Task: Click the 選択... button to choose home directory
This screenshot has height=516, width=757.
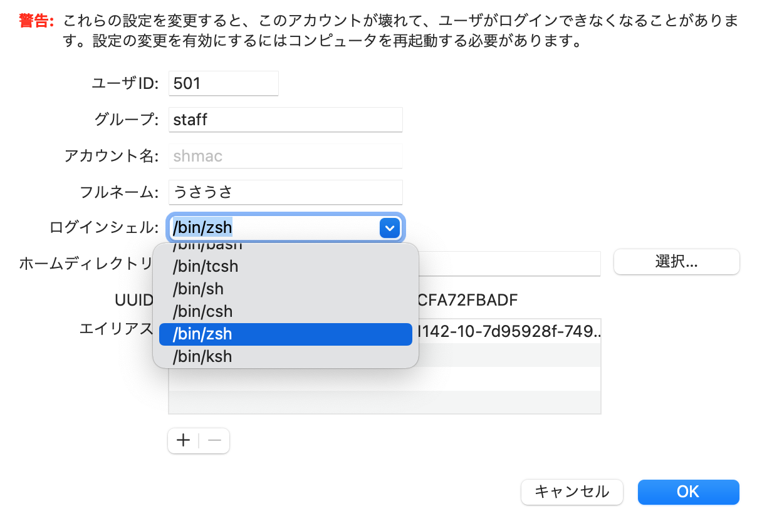Action: click(676, 262)
